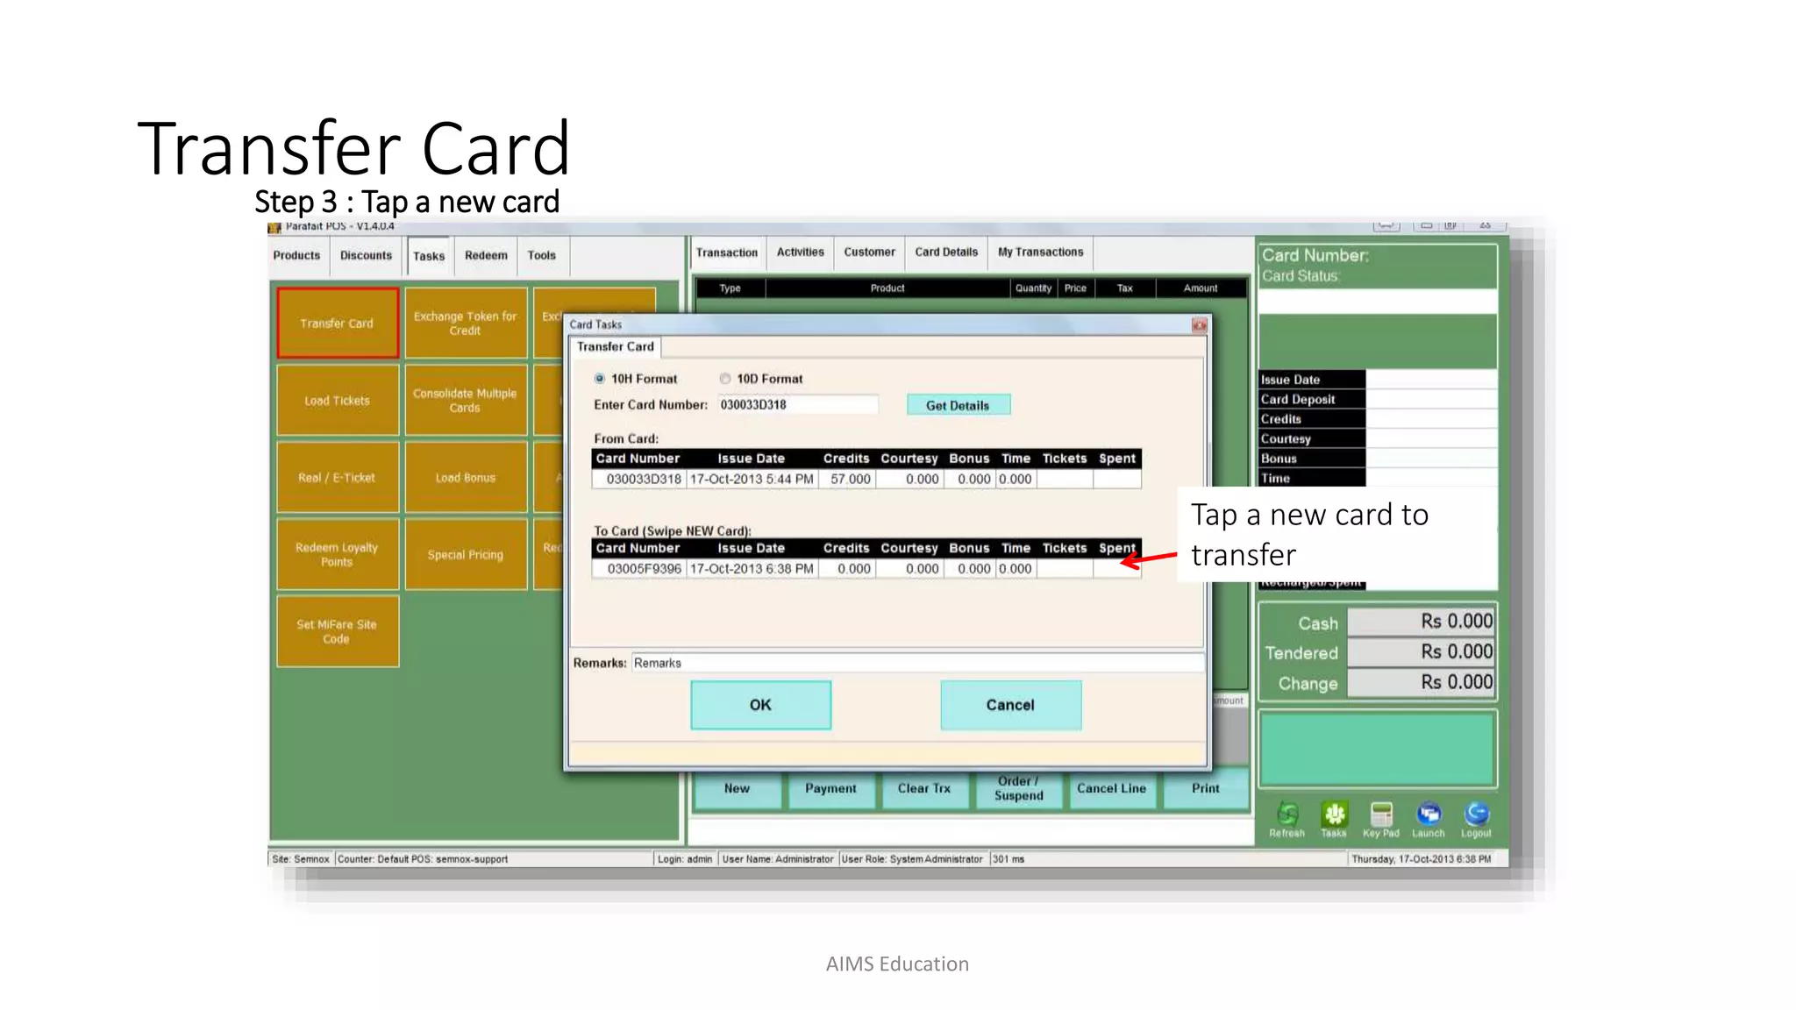
Task: Click the Cancel button in dialog
Action: click(1010, 705)
